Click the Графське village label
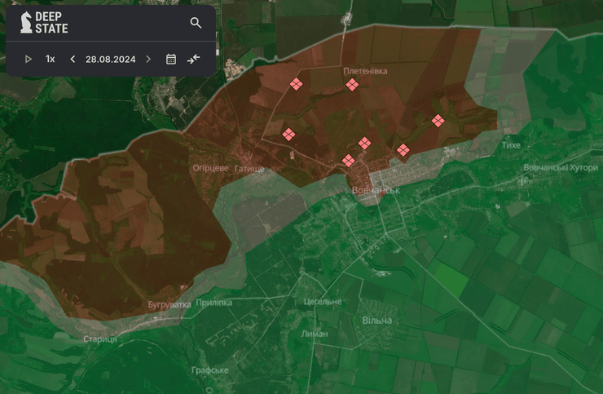603x394 pixels. click(x=210, y=370)
